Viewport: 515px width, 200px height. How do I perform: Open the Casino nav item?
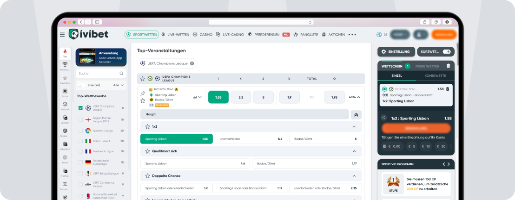202,34
